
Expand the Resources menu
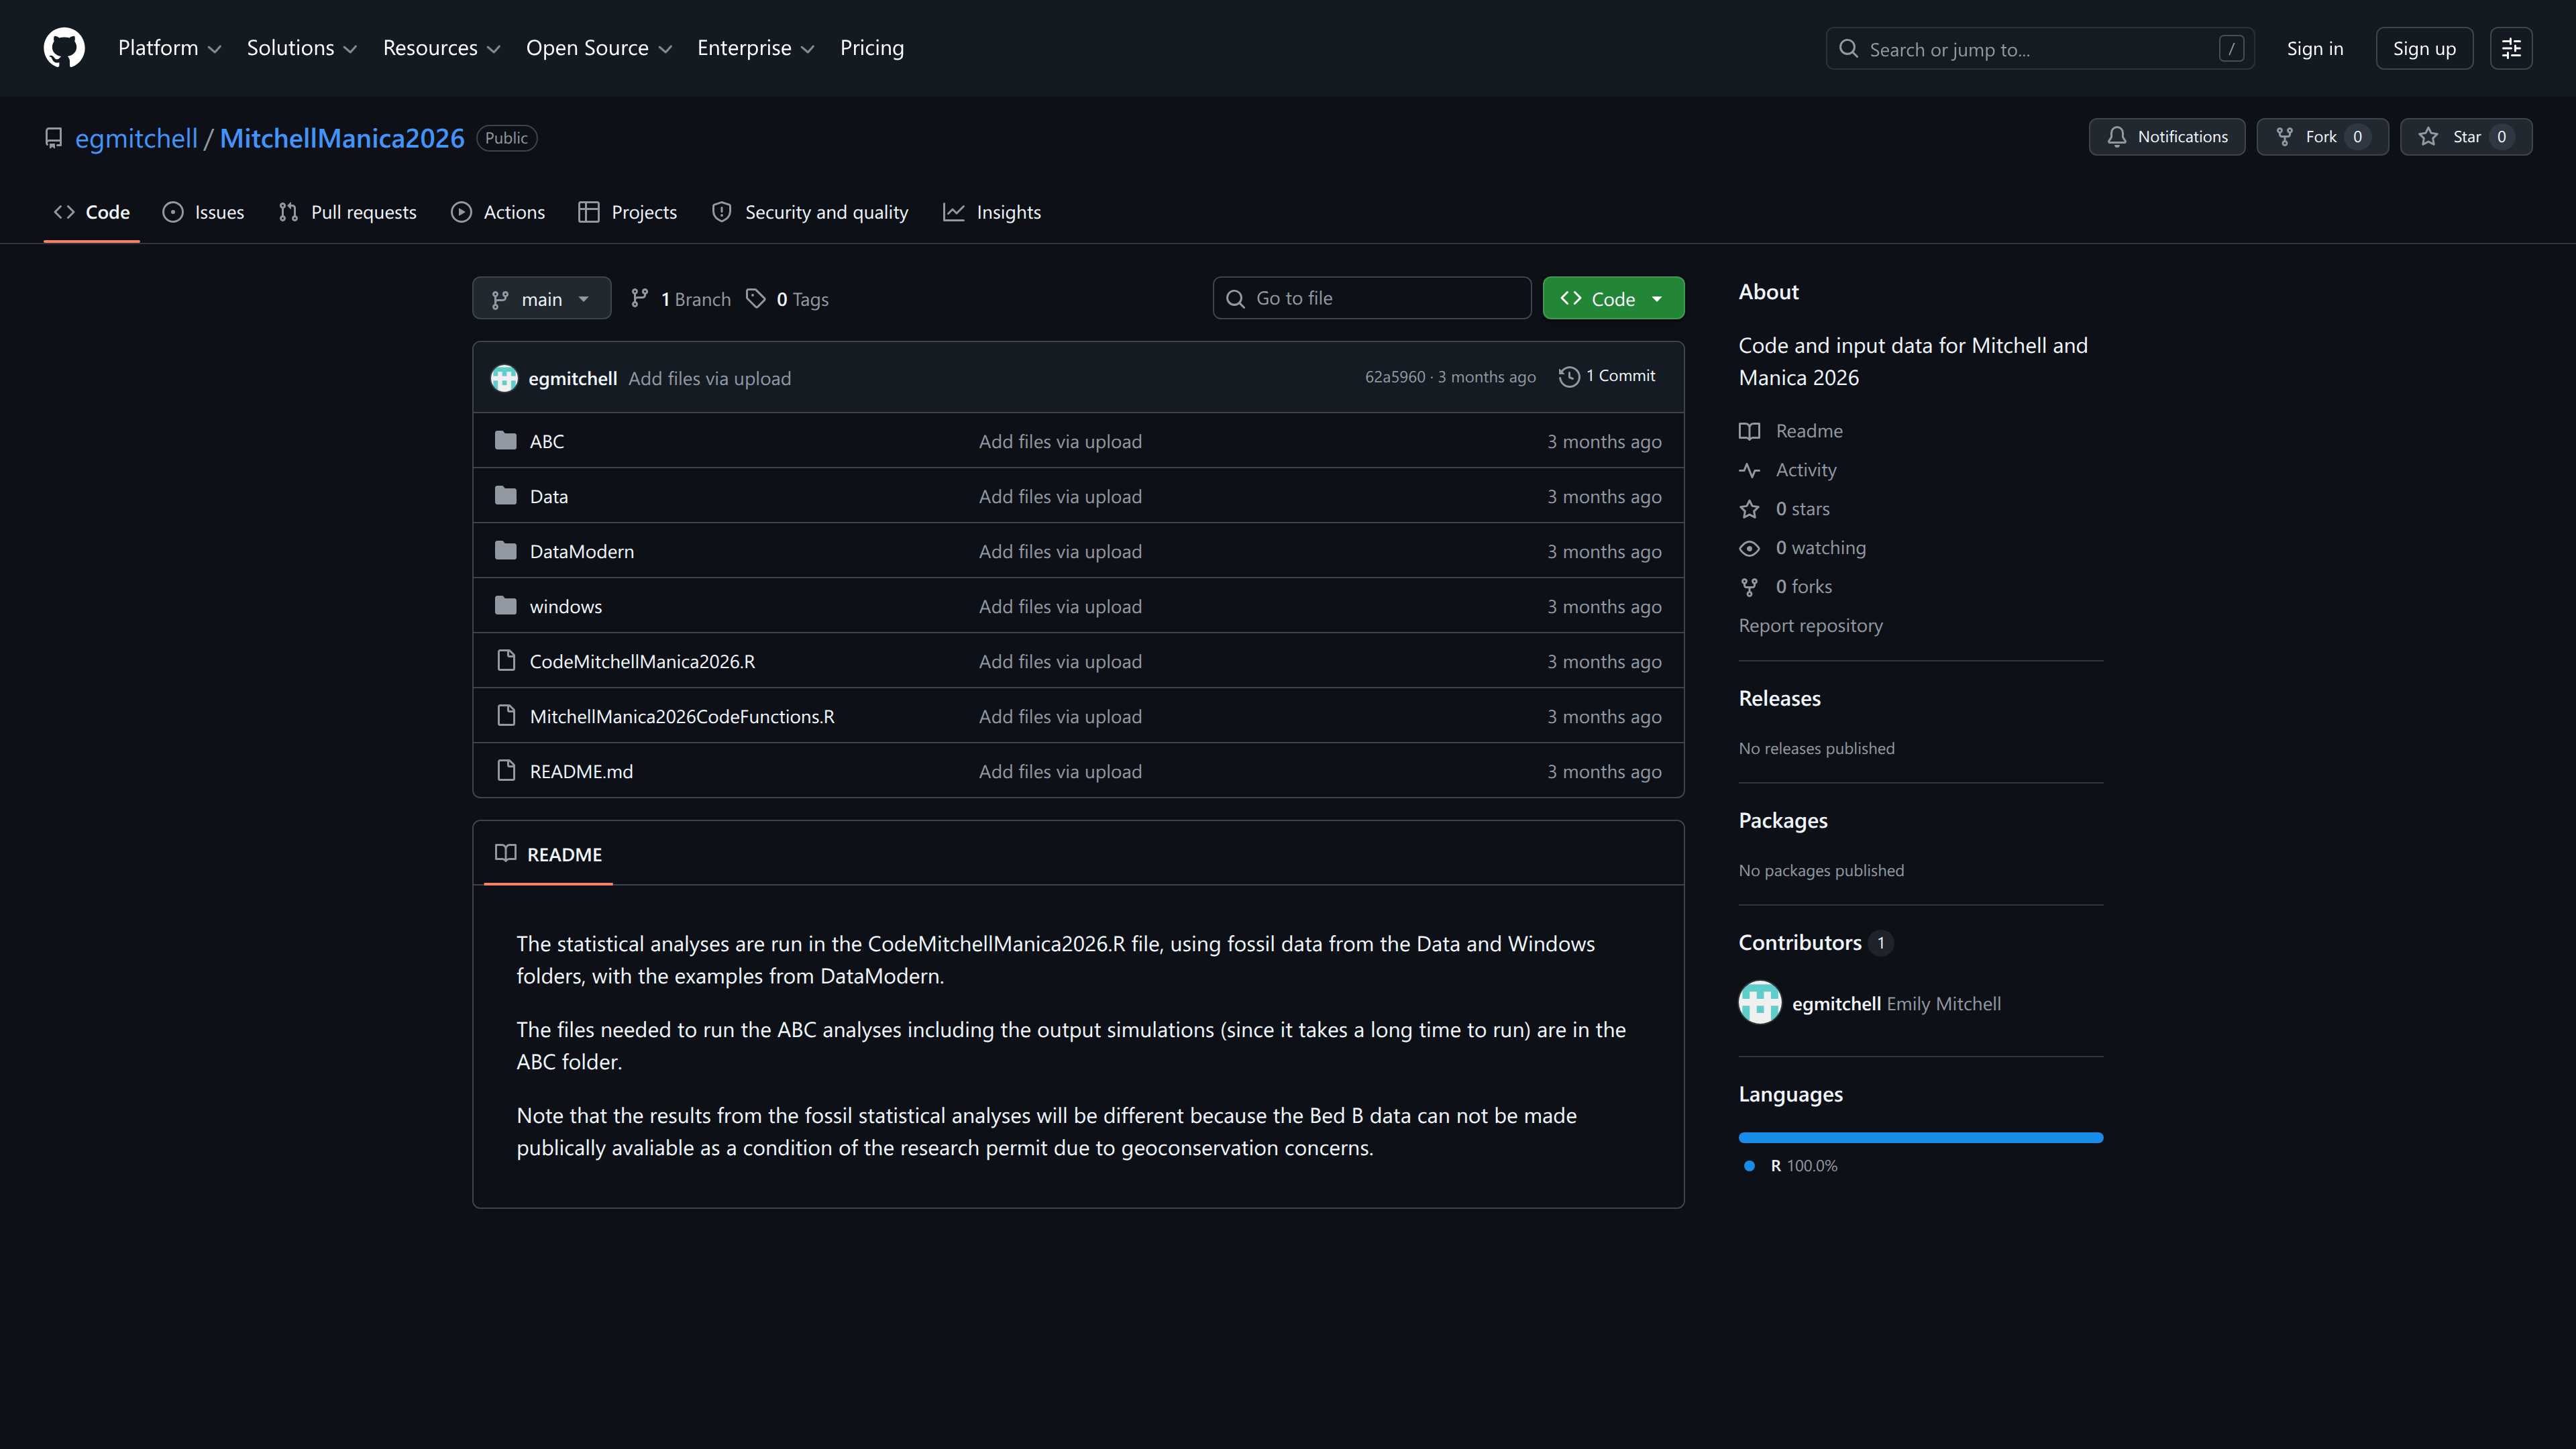(x=441, y=48)
